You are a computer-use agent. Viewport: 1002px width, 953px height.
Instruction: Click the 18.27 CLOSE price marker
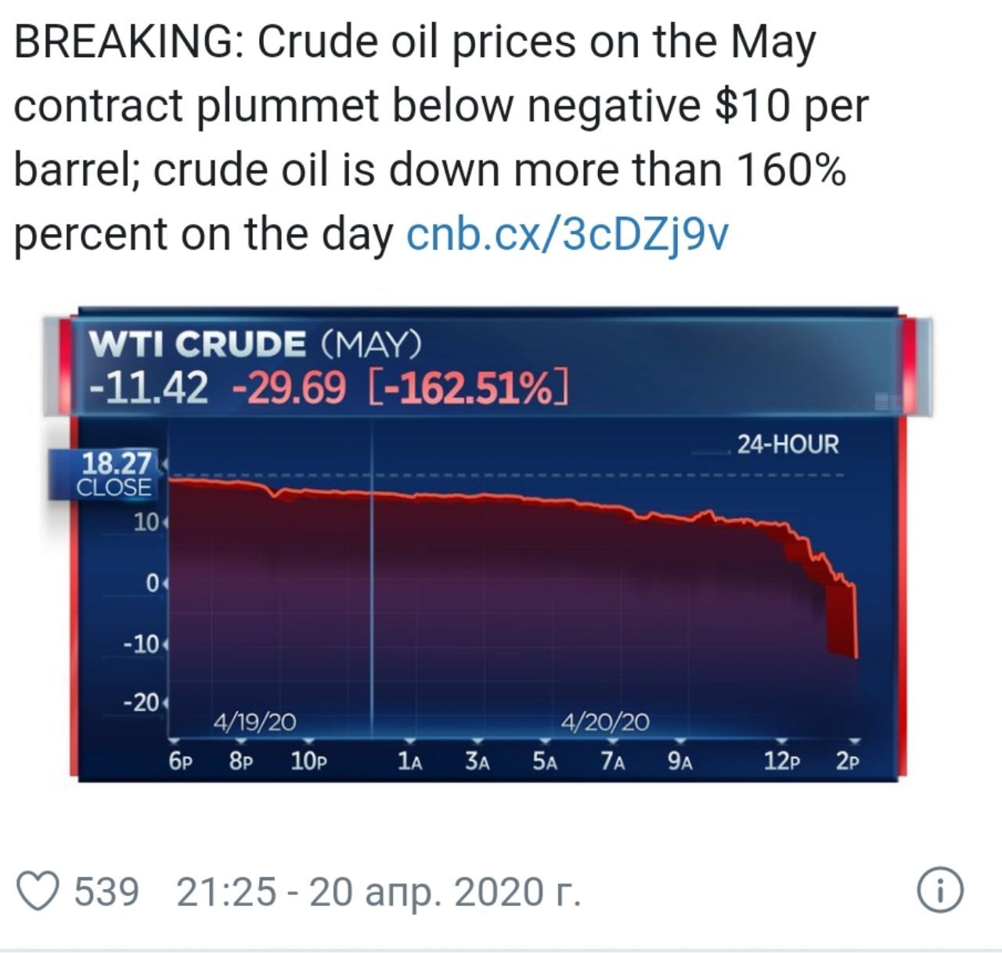[116, 474]
